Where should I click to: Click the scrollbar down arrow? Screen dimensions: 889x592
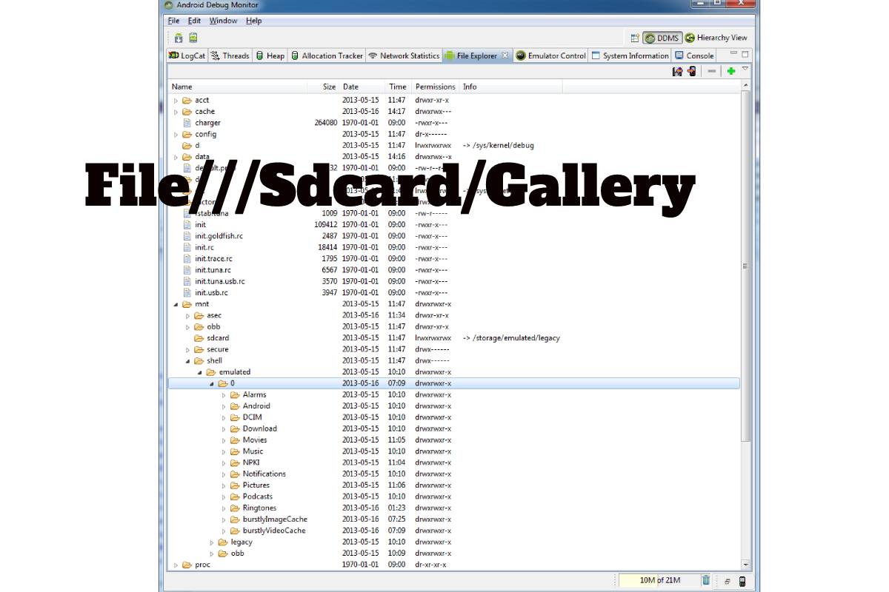point(745,564)
